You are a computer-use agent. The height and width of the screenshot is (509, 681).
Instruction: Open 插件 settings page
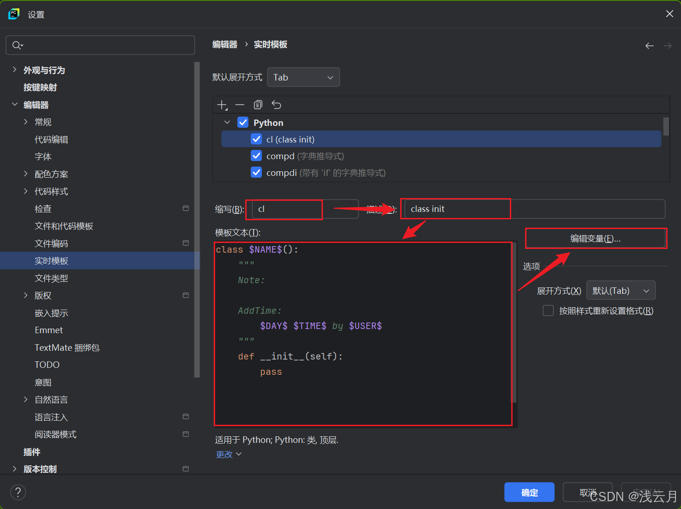pos(32,452)
